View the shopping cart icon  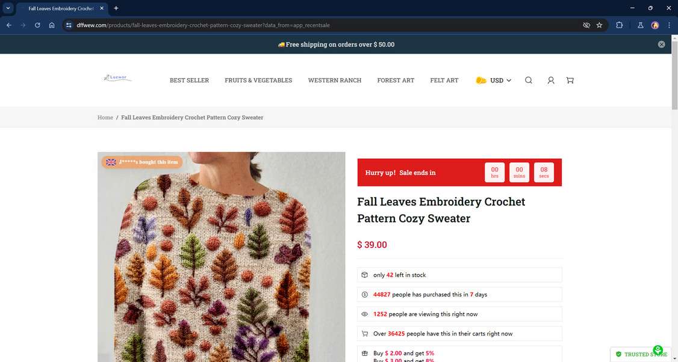[x=568, y=80]
